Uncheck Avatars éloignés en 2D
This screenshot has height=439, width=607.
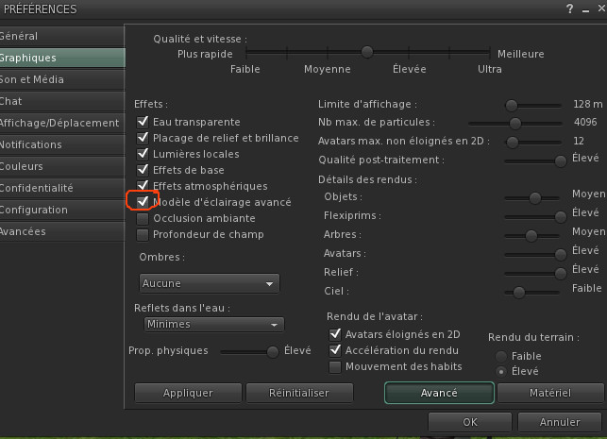[x=335, y=334]
